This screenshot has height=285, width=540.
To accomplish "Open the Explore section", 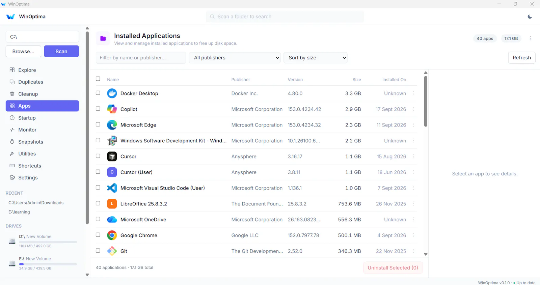I will pos(42,70).
